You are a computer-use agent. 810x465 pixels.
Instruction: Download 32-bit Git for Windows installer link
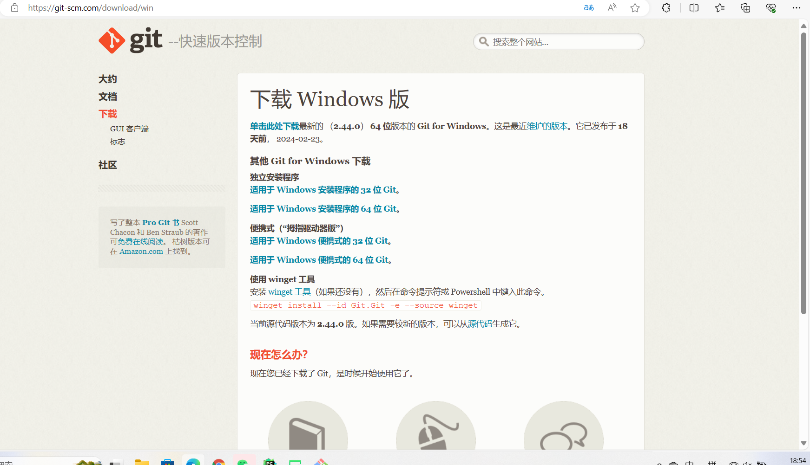[323, 190]
